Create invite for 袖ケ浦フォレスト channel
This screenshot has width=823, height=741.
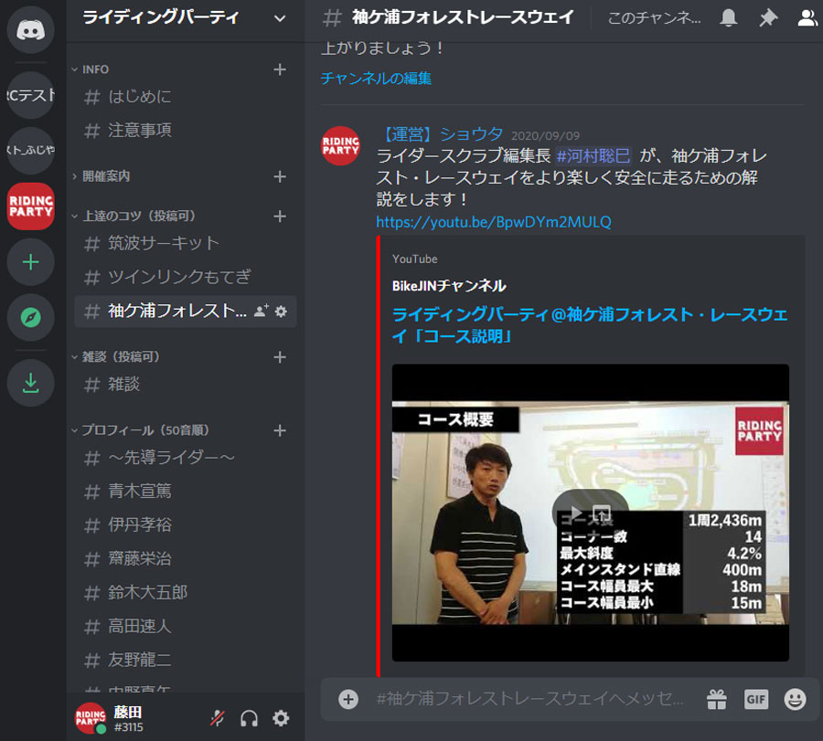(x=262, y=311)
